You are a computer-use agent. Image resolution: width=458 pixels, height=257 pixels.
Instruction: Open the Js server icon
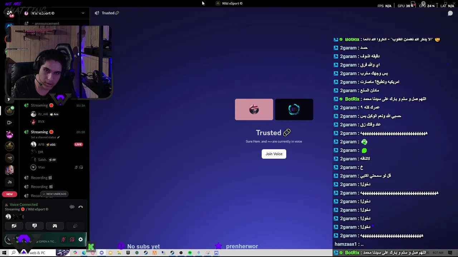coord(10,182)
